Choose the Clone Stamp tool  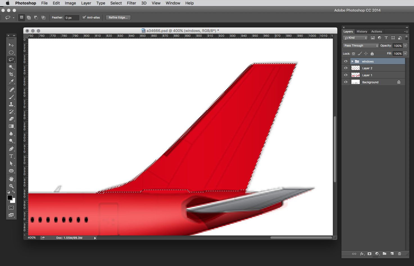tap(11, 104)
